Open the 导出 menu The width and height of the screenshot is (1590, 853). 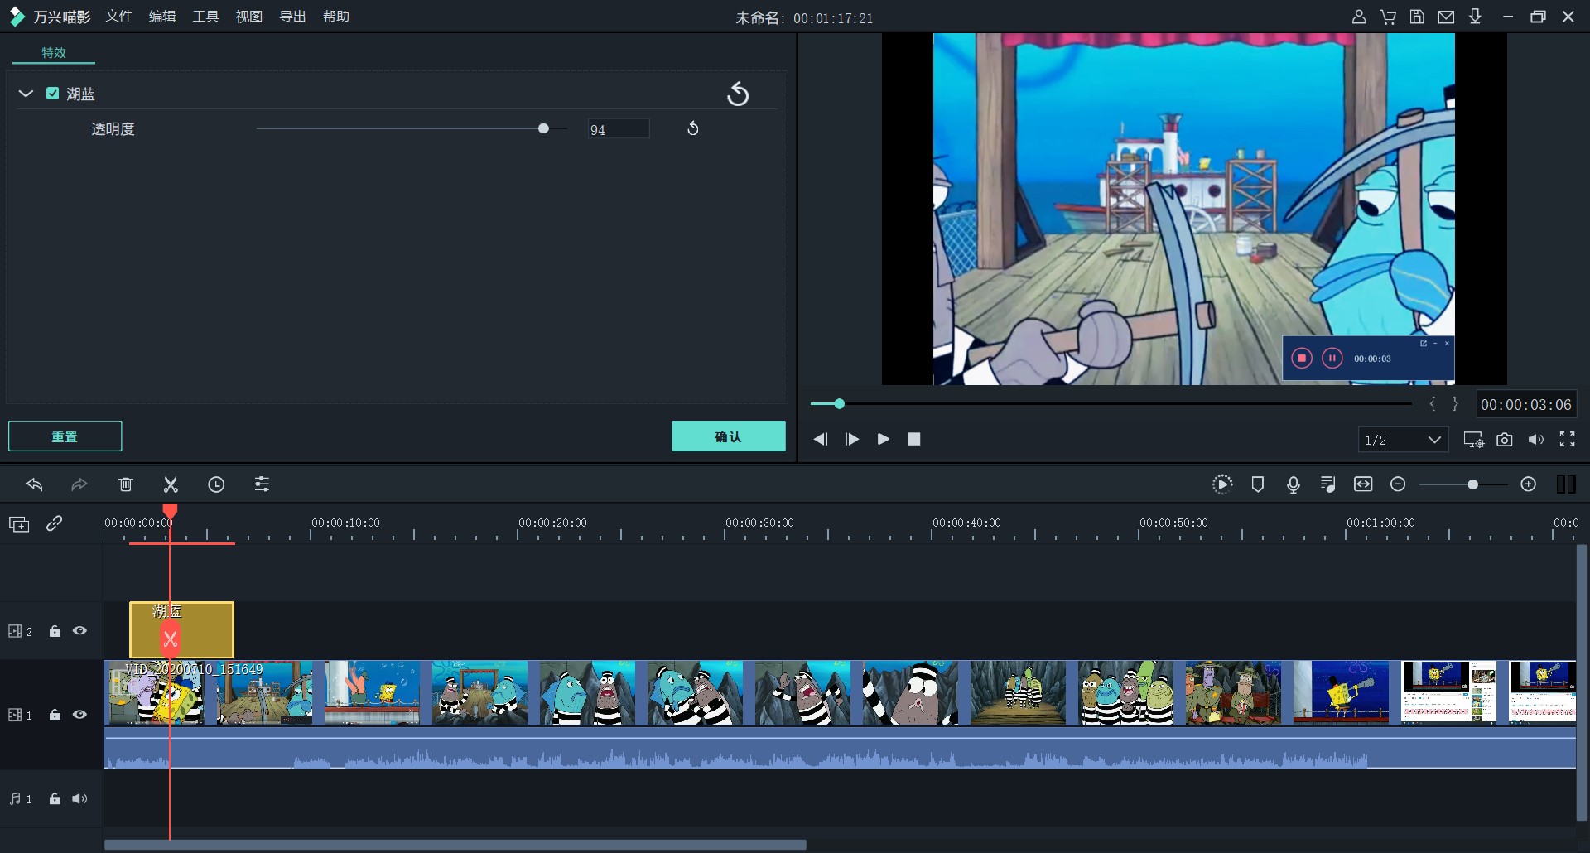coord(292,17)
